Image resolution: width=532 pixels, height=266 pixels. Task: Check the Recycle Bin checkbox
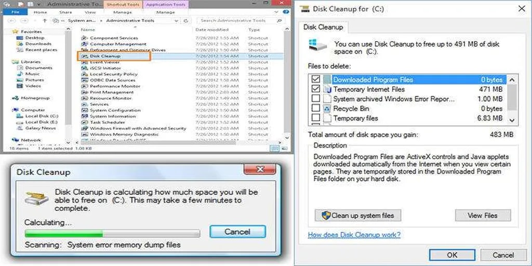coord(315,109)
